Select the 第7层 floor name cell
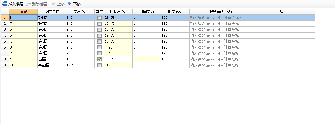The height and width of the screenshot is (124, 335). pos(52,23)
